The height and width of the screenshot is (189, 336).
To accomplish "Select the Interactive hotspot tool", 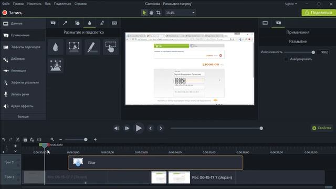I will [111, 47].
